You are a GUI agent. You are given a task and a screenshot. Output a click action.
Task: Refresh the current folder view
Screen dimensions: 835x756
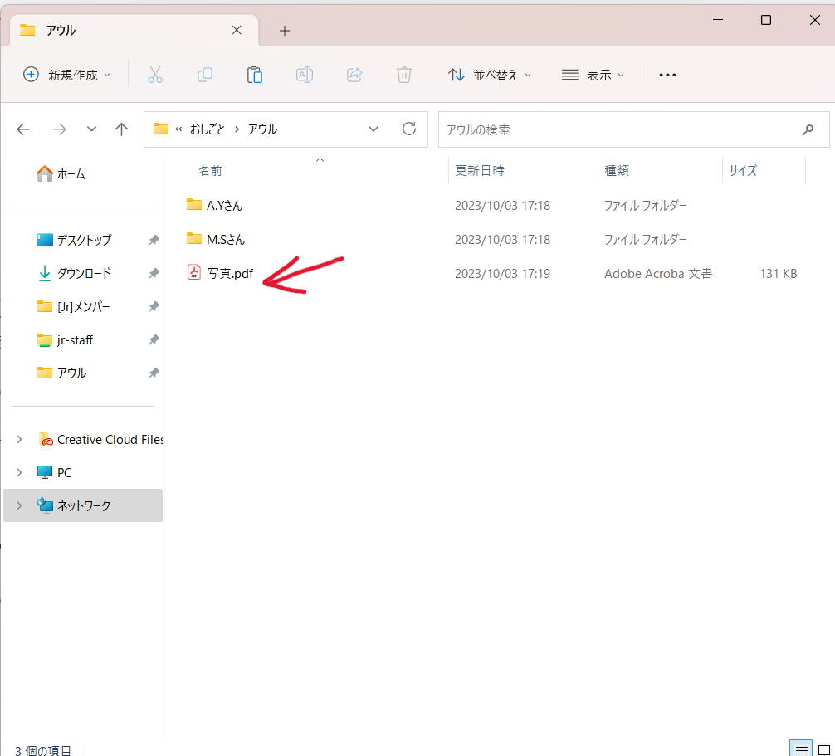click(x=408, y=129)
